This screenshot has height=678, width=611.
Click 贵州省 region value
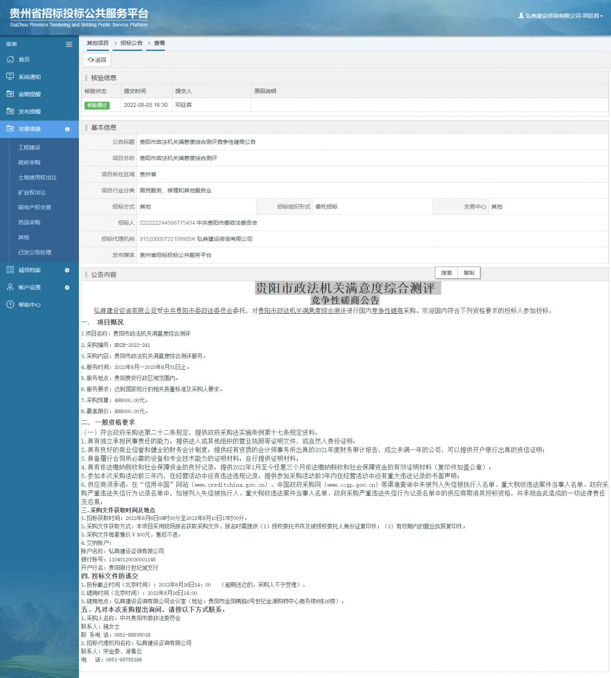pyautogui.click(x=148, y=174)
